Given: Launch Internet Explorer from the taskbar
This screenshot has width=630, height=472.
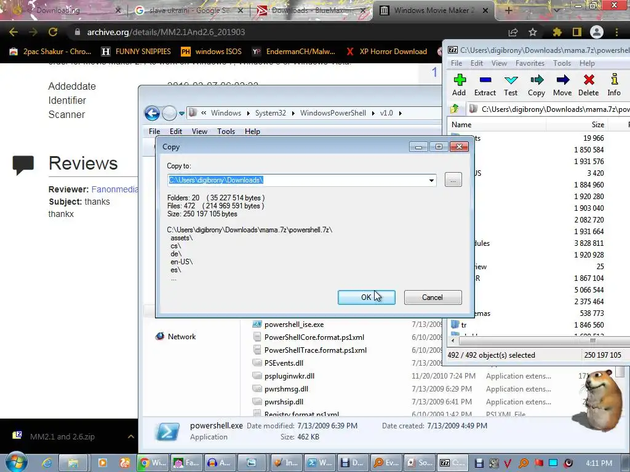Looking at the screenshot, I should point(47,463).
